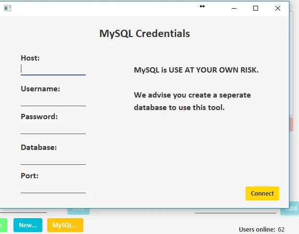Click the 'Port:' label

pos(29,175)
